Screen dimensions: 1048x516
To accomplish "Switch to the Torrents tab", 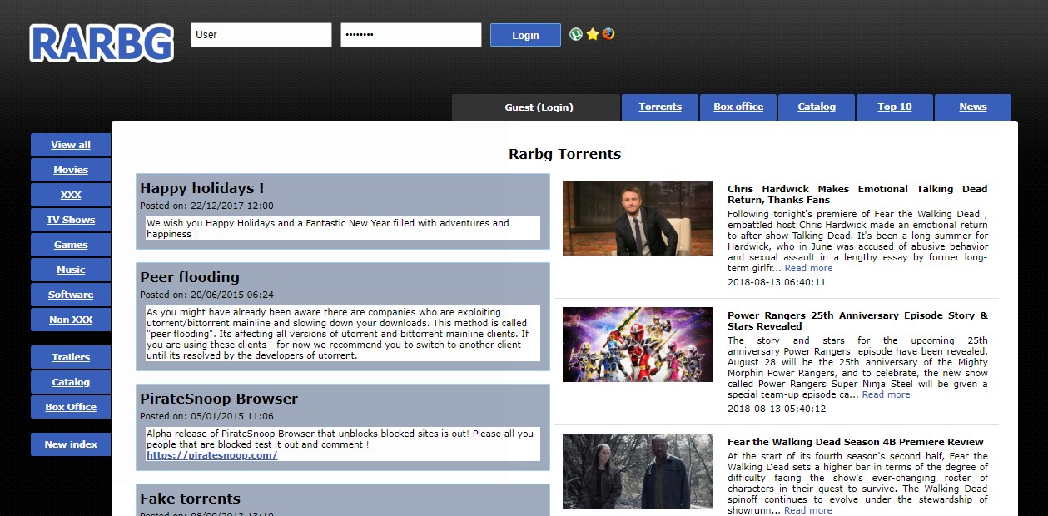I will click(x=660, y=107).
